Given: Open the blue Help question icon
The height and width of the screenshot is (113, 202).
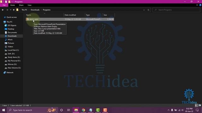Looking at the screenshot, I should click(x=200, y=5).
